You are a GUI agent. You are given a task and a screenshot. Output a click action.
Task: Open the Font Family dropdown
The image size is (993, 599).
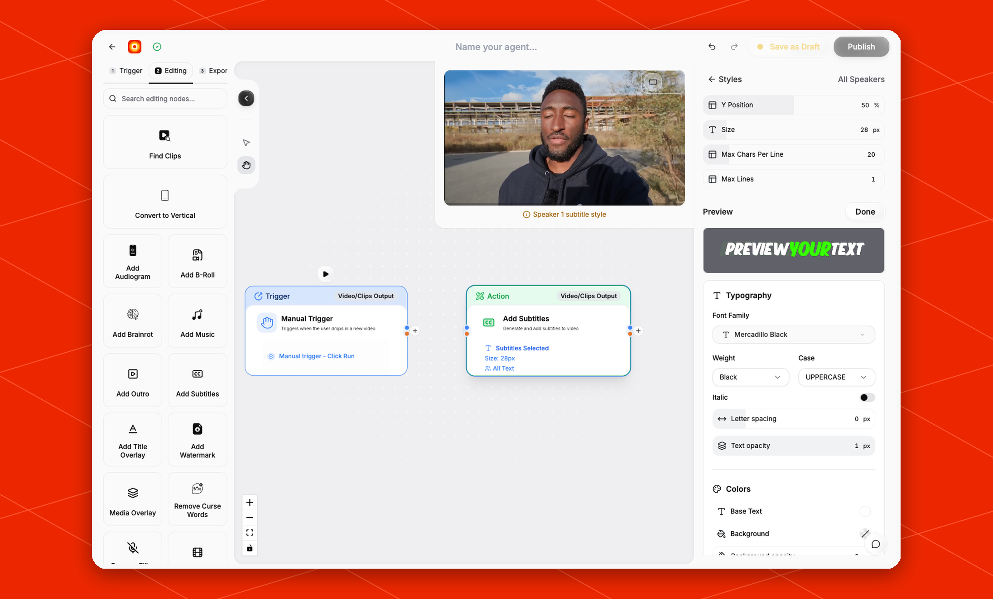tap(793, 335)
